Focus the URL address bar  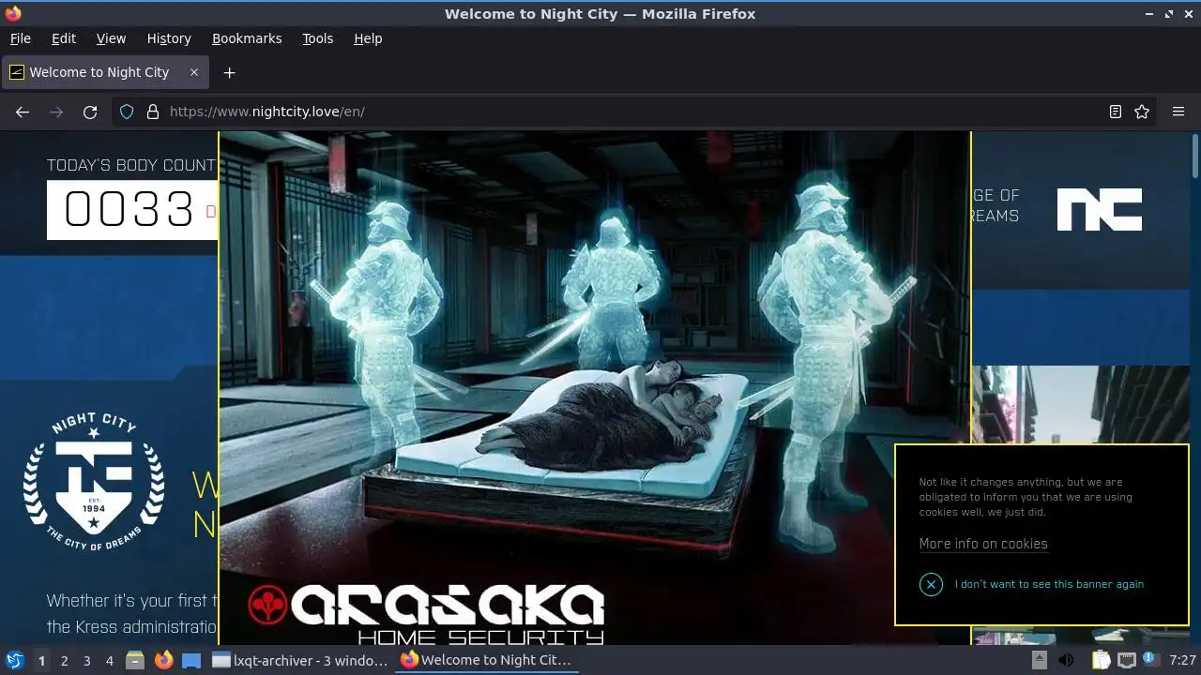tap(633, 112)
